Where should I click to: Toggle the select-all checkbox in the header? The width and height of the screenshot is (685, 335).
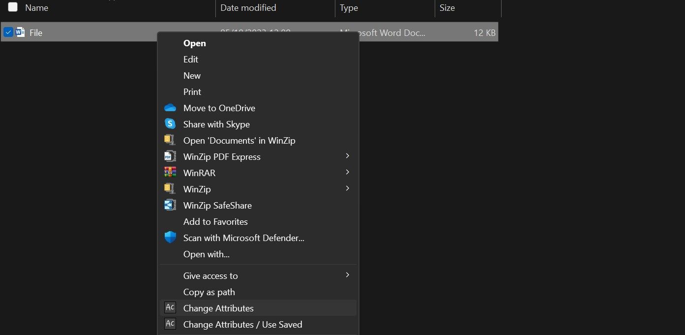pos(12,7)
